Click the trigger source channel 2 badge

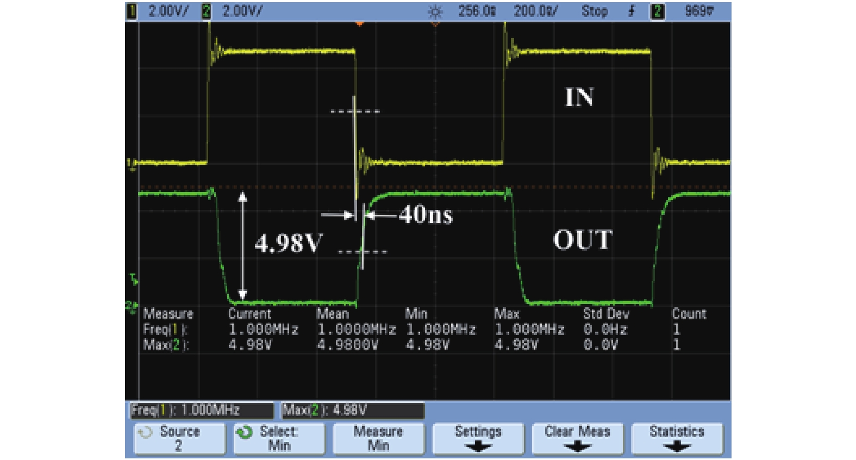click(x=657, y=11)
